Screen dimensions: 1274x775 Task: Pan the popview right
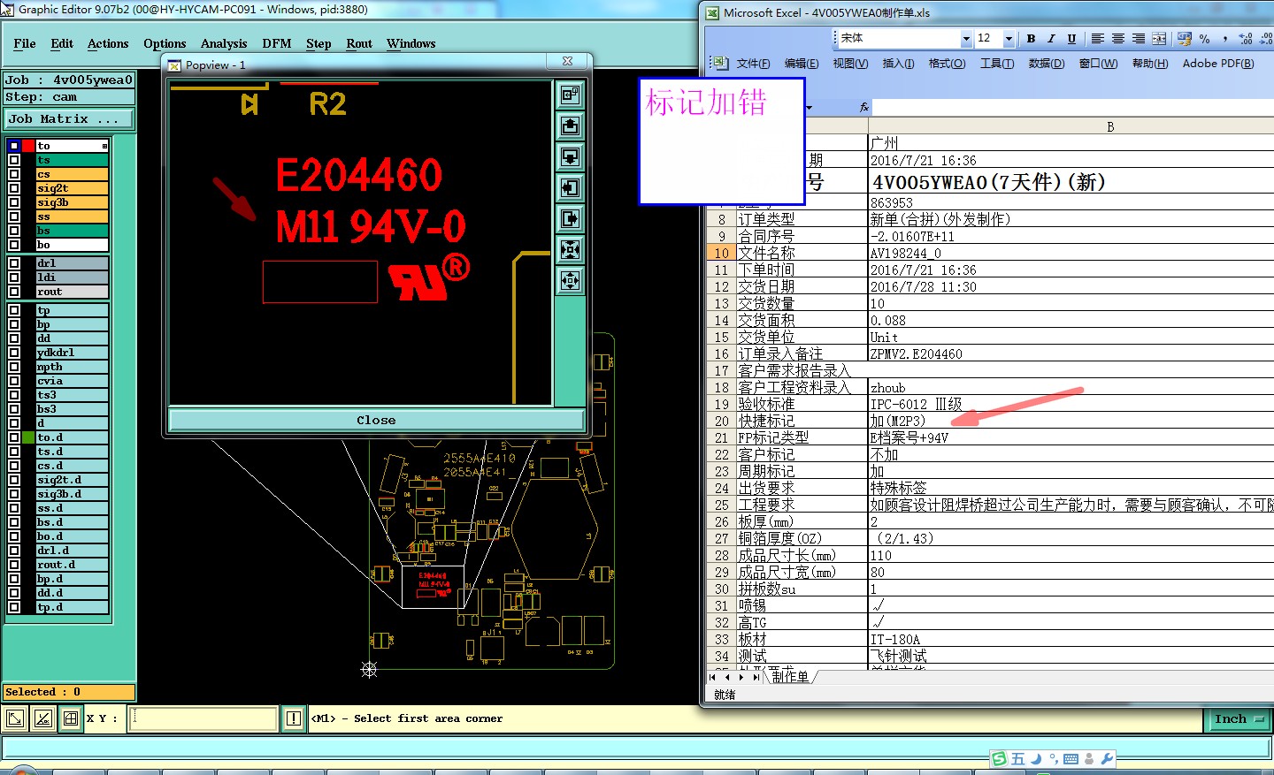click(570, 219)
